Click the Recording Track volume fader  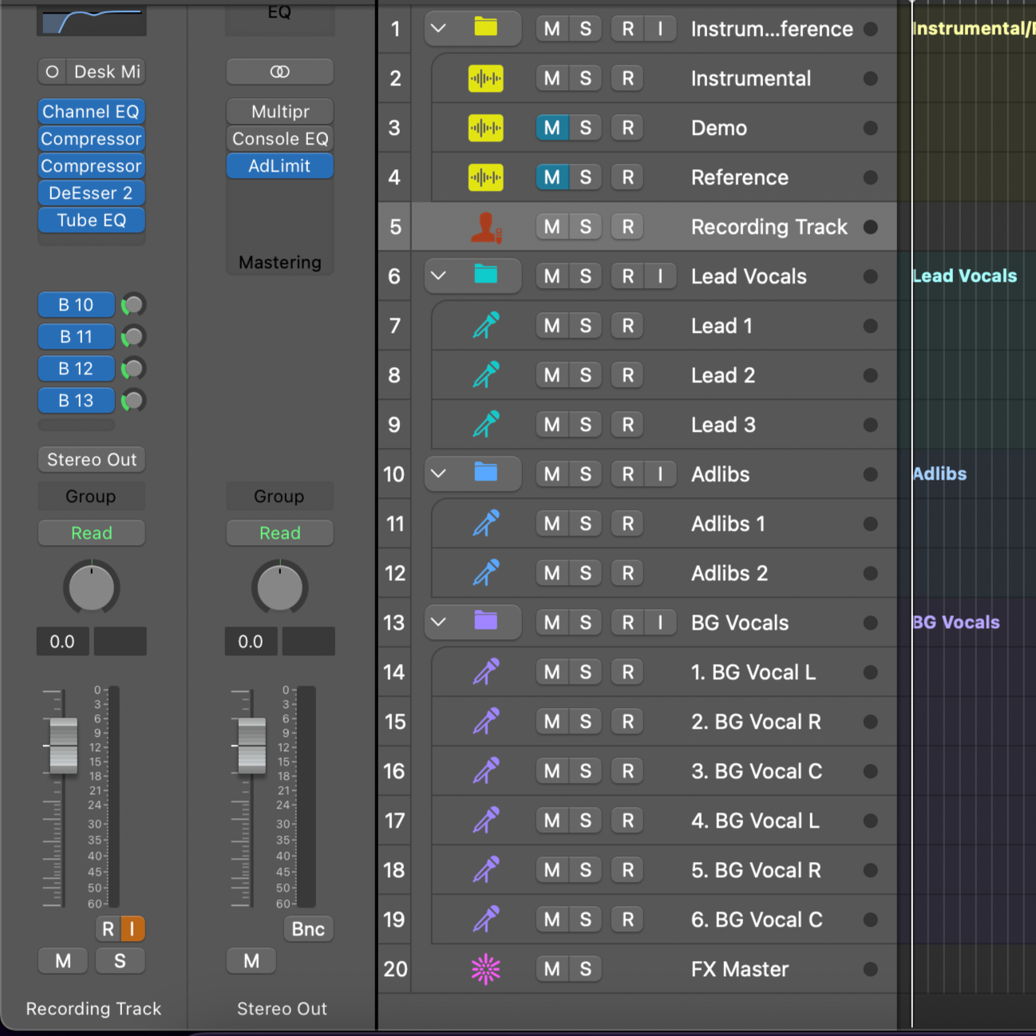[64, 745]
